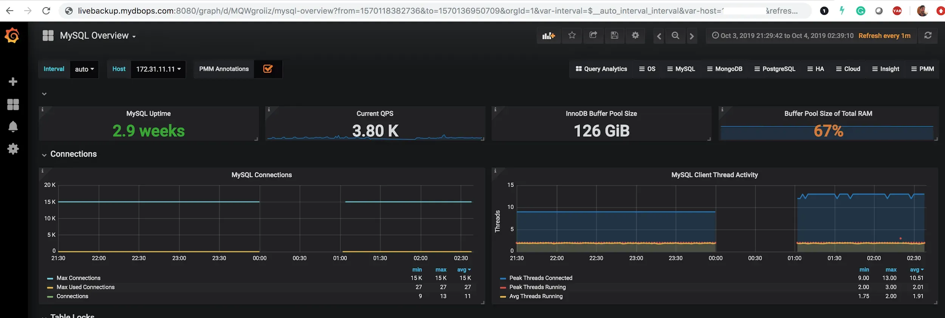945x318 pixels.
Task: Click the info icon on MySQL Uptime panel
Action: [42, 110]
